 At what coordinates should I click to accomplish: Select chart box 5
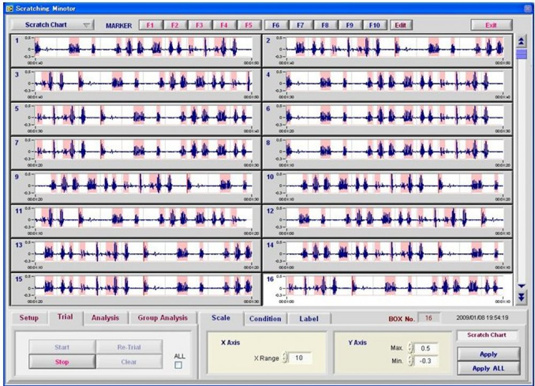[x=136, y=119]
